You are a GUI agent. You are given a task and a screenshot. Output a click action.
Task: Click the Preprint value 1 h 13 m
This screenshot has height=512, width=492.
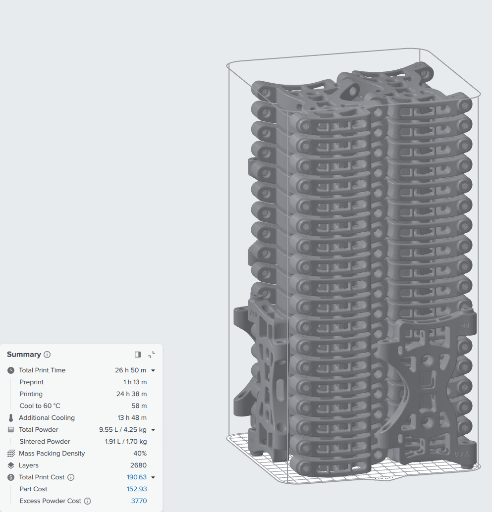135,382
